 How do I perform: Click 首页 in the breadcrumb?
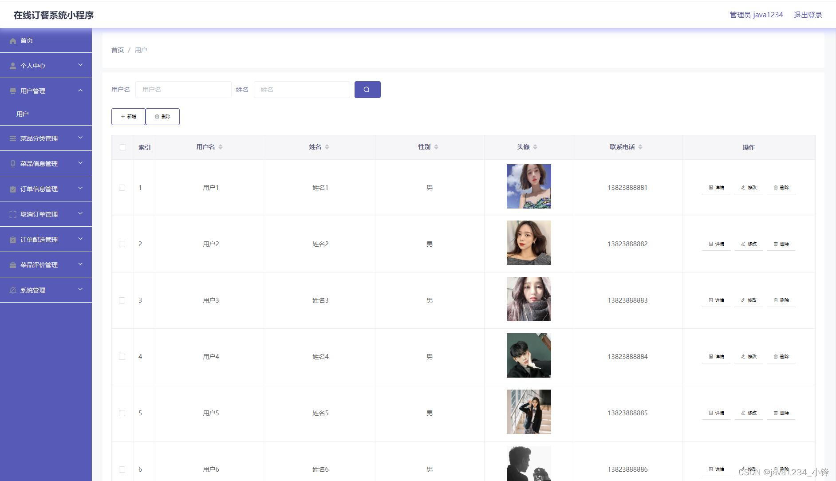click(118, 50)
